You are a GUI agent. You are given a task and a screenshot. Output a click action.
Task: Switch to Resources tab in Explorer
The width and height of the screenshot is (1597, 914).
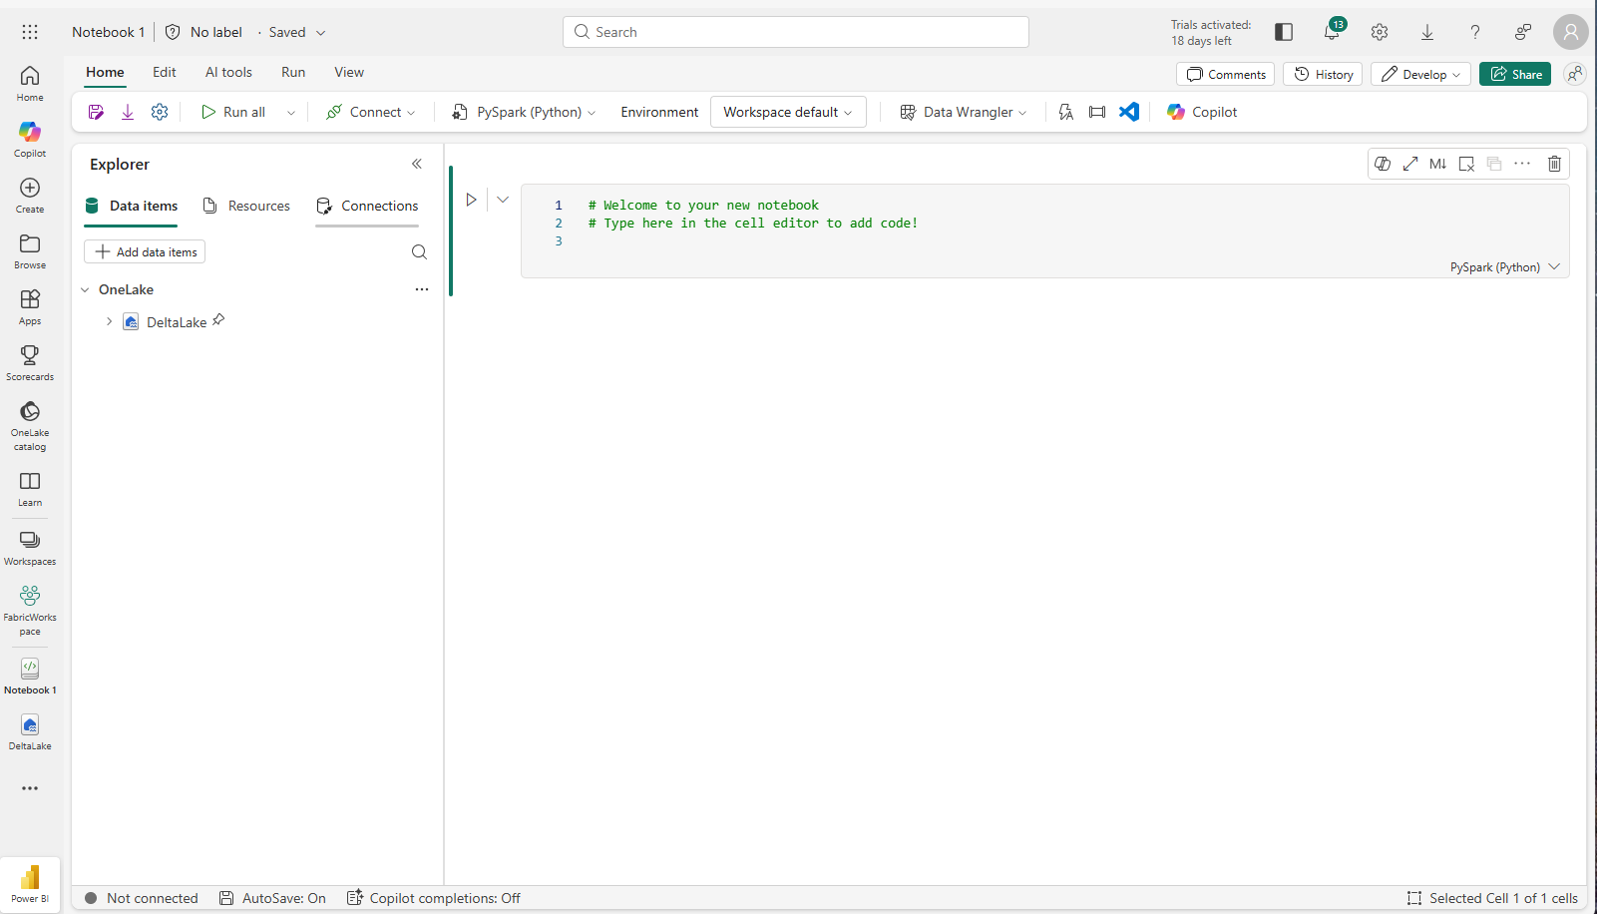pyautogui.click(x=246, y=206)
